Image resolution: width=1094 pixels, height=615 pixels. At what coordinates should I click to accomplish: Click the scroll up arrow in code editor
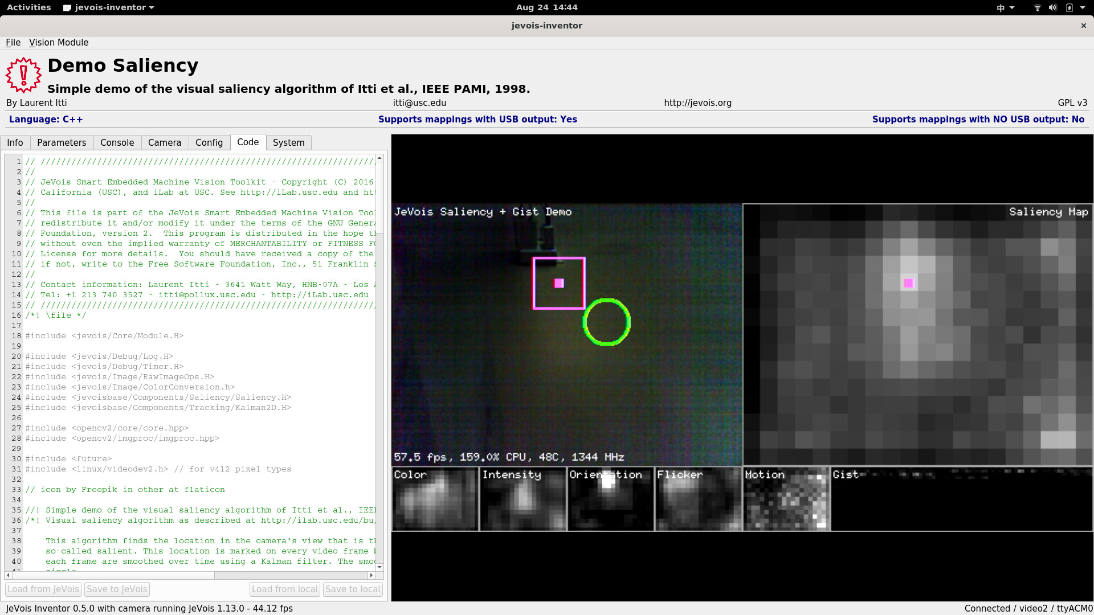[379, 158]
